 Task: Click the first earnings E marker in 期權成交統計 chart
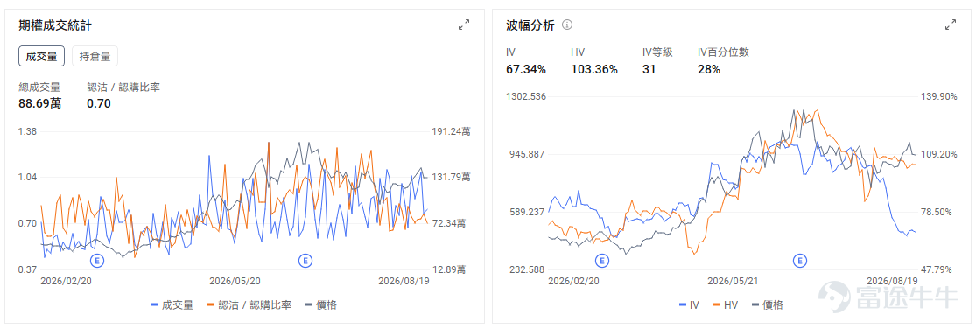tap(97, 260)
